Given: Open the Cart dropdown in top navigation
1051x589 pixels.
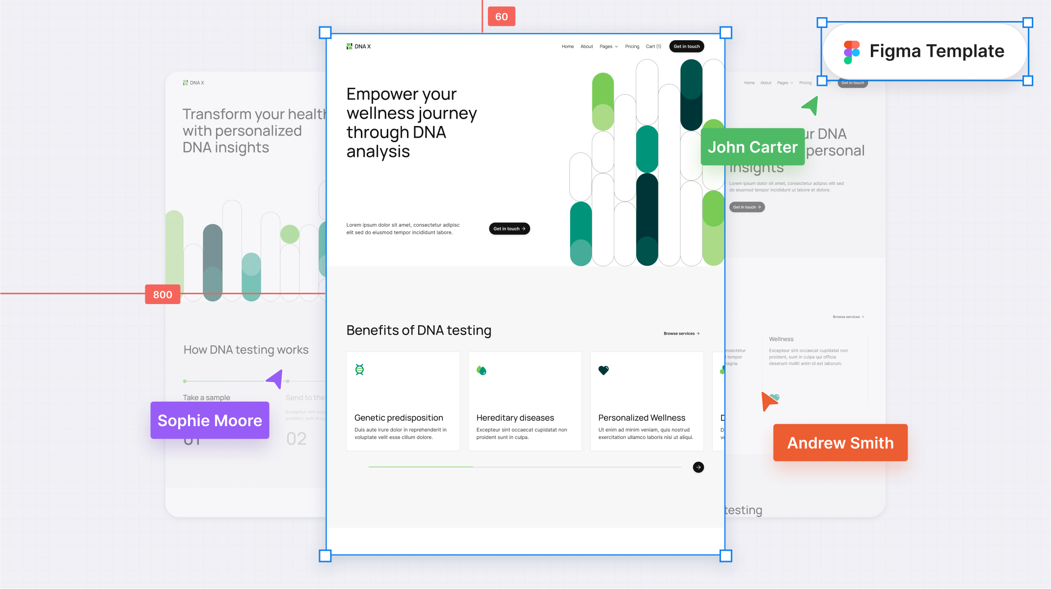Looking at the screenshot, I should coord(653,46).
